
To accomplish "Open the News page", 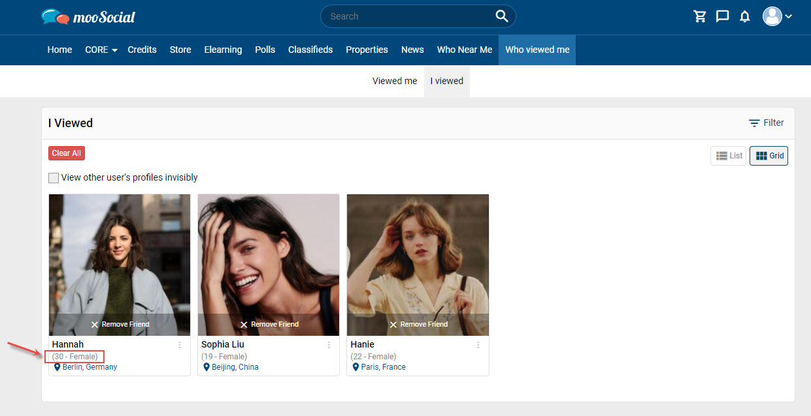I will click(x=412, y=50).
